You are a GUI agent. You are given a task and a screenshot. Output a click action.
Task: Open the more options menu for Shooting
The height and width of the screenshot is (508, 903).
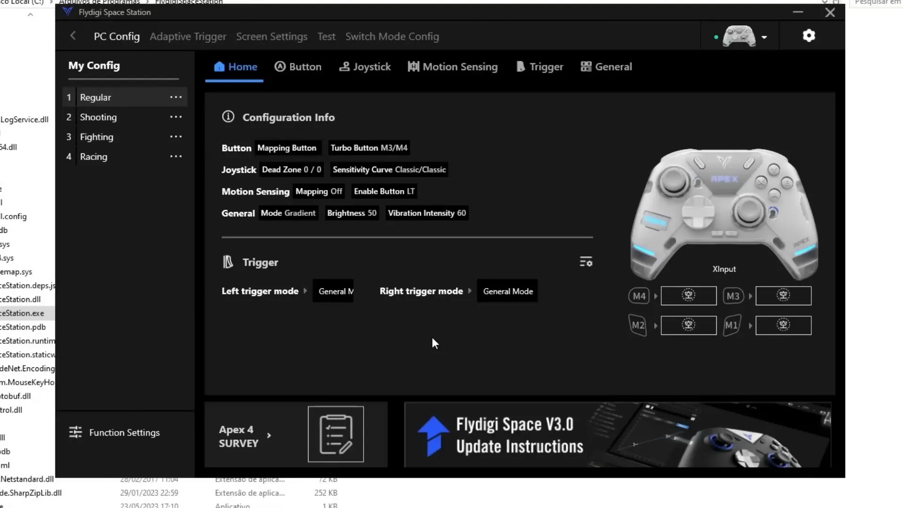(176, 117)
